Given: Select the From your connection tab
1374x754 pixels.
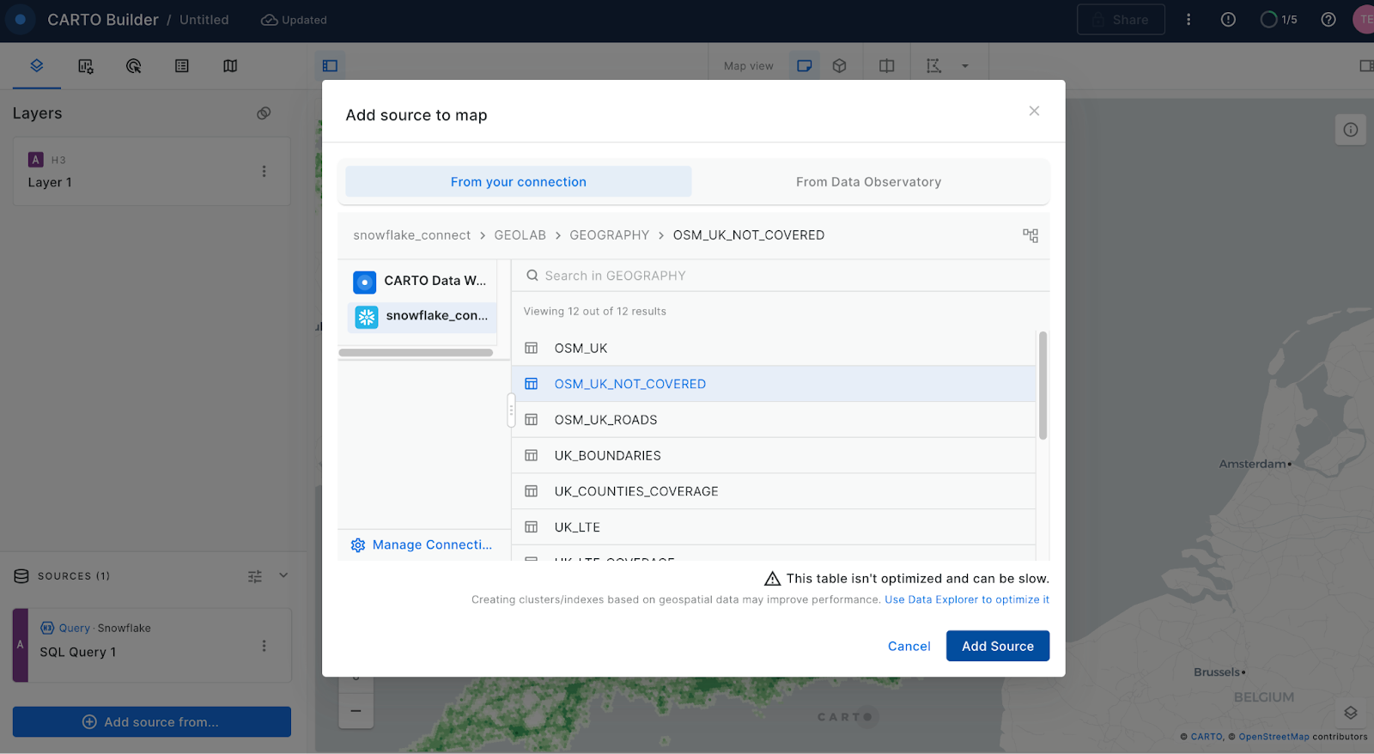Looking at the screenshot, I should coord(518,182).
